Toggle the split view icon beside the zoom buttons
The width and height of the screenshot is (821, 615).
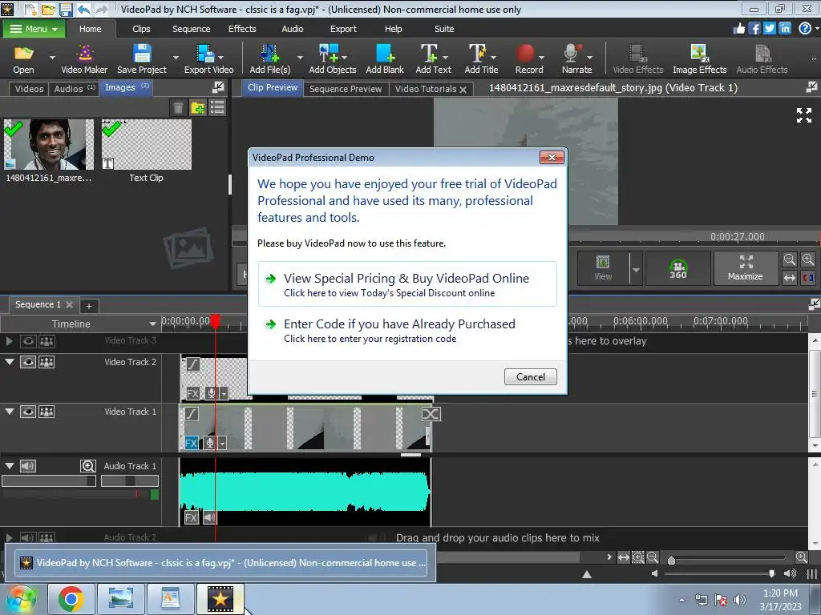point(808,278)
